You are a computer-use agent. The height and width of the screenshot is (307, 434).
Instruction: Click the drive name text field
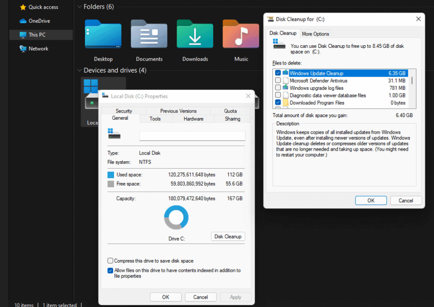coord(192,136)
